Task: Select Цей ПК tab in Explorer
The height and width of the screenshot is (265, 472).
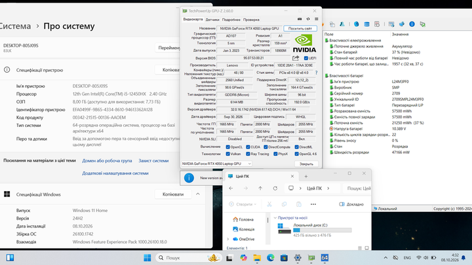Action: point(261,177)
